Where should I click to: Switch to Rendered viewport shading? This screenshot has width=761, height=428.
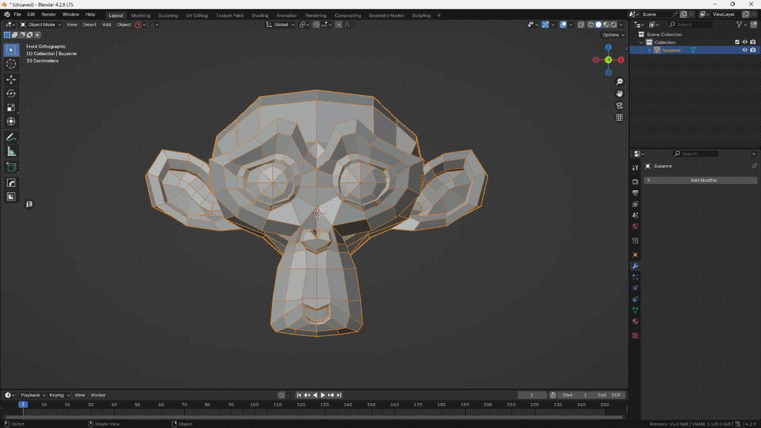tap(614, 24)
